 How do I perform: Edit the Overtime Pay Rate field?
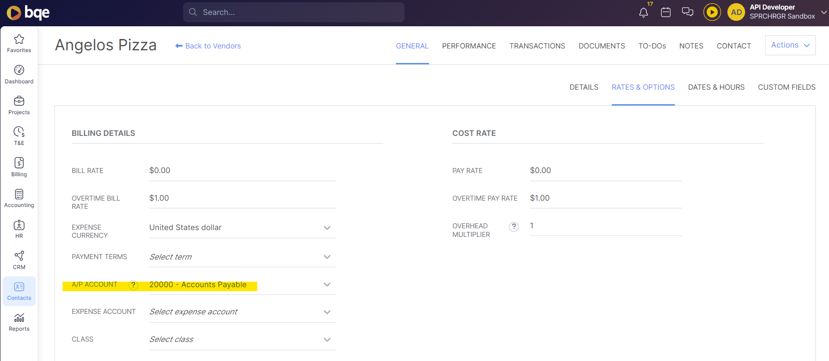click(606, 198)
